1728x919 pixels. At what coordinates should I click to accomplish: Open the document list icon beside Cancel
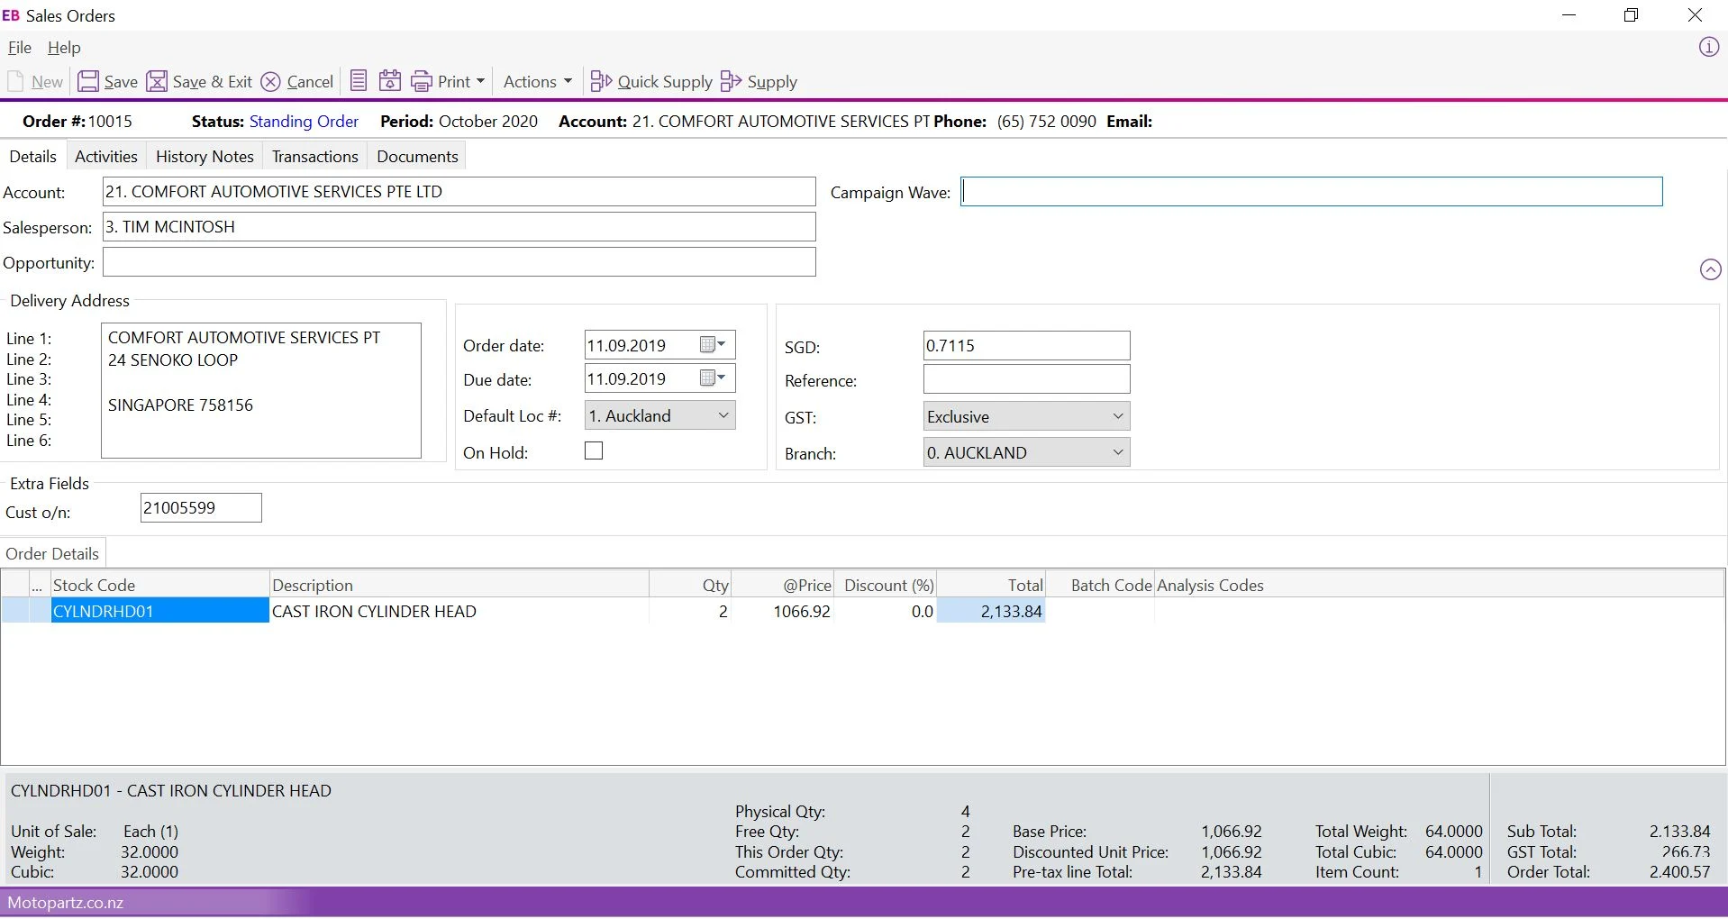(359, 81)
